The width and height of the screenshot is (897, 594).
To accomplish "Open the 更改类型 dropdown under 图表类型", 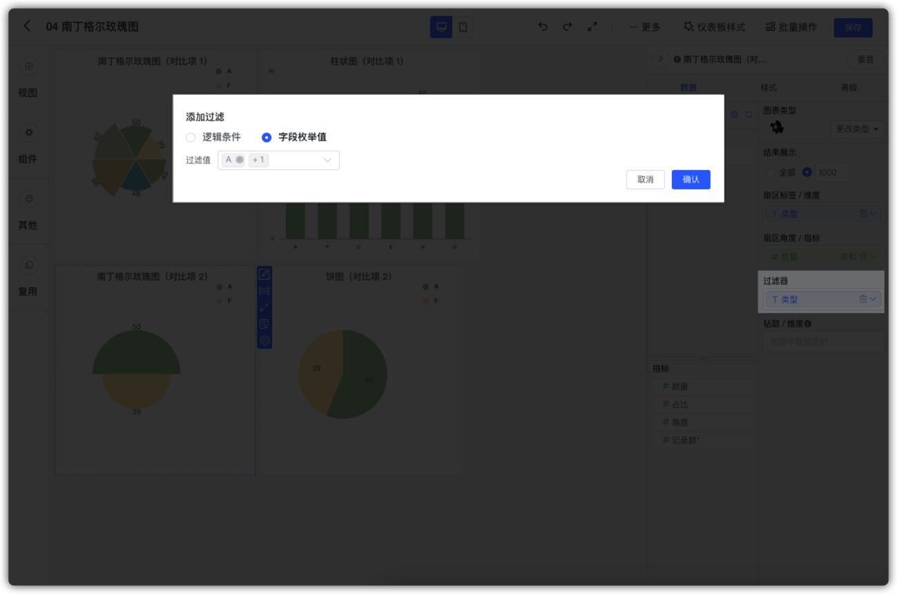I will tap(858, 128).
